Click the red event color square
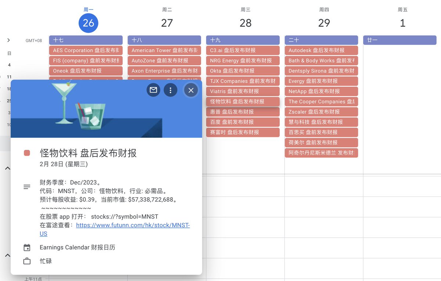 point(27,153)
